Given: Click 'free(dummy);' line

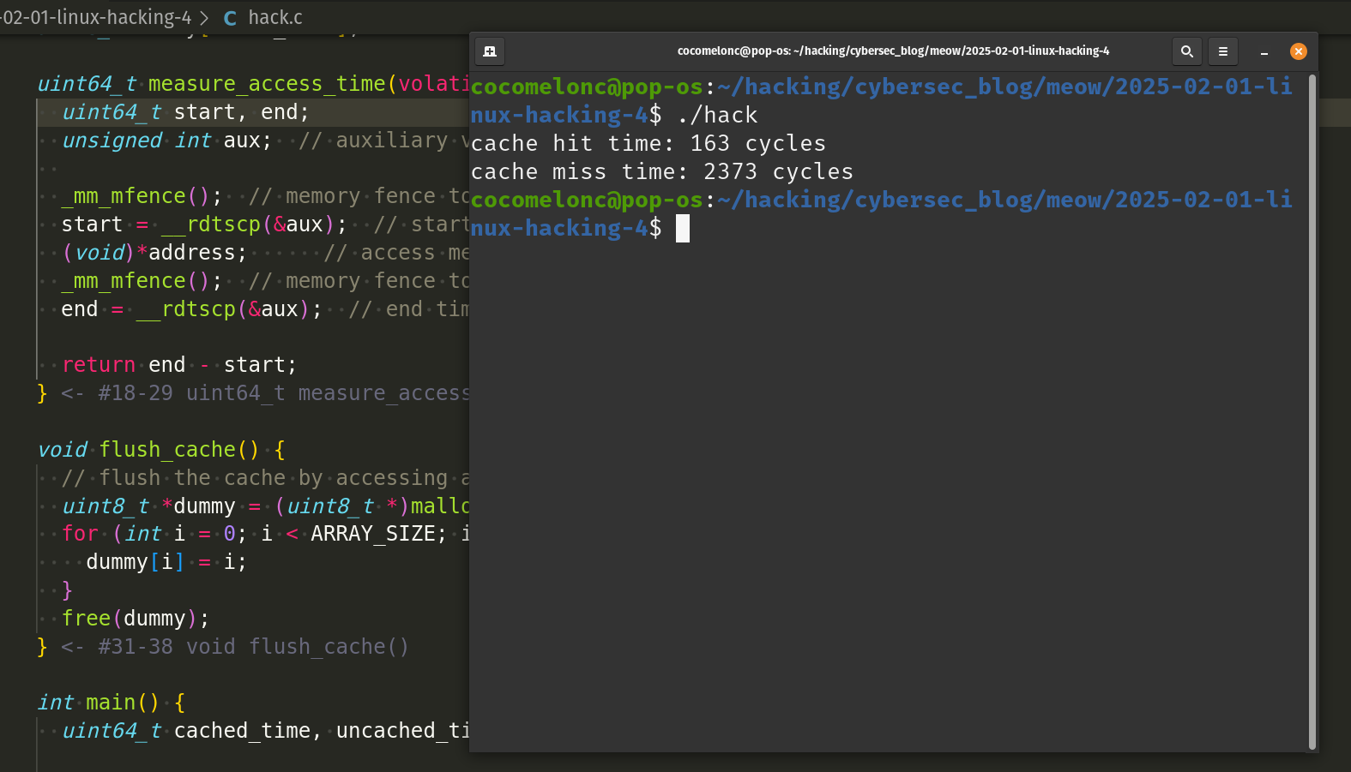Looking at the screenshot, I should click(x=136, y=619).
